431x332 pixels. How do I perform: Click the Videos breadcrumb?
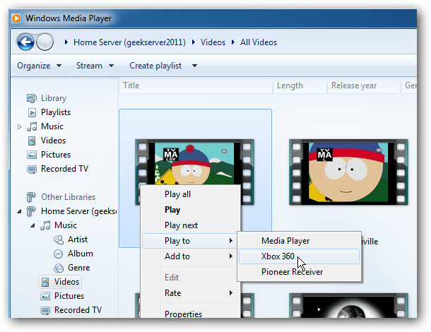[213, 42]
